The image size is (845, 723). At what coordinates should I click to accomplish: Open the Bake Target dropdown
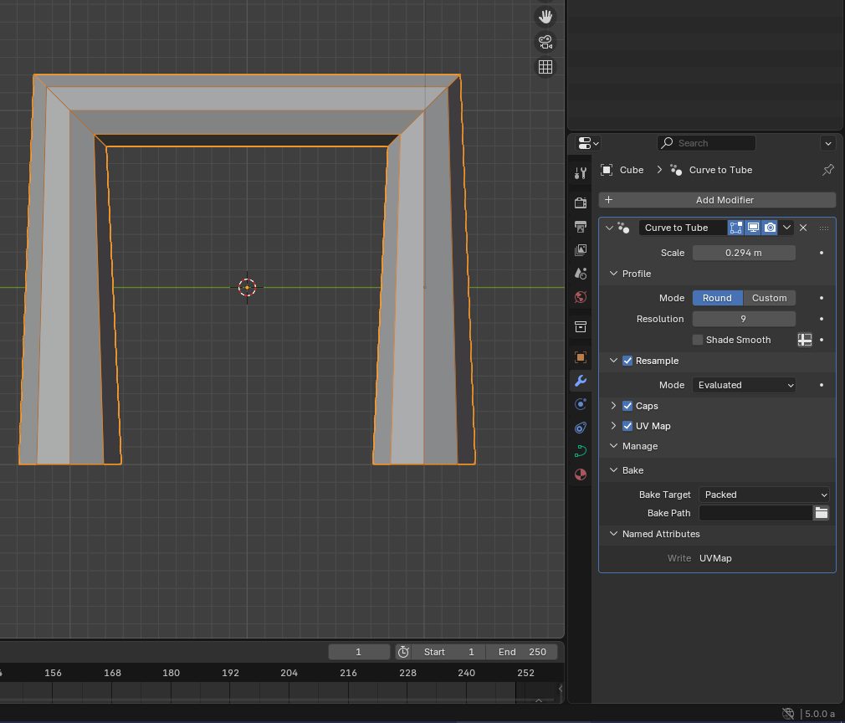pyautogui.click(x=764, y=495)
